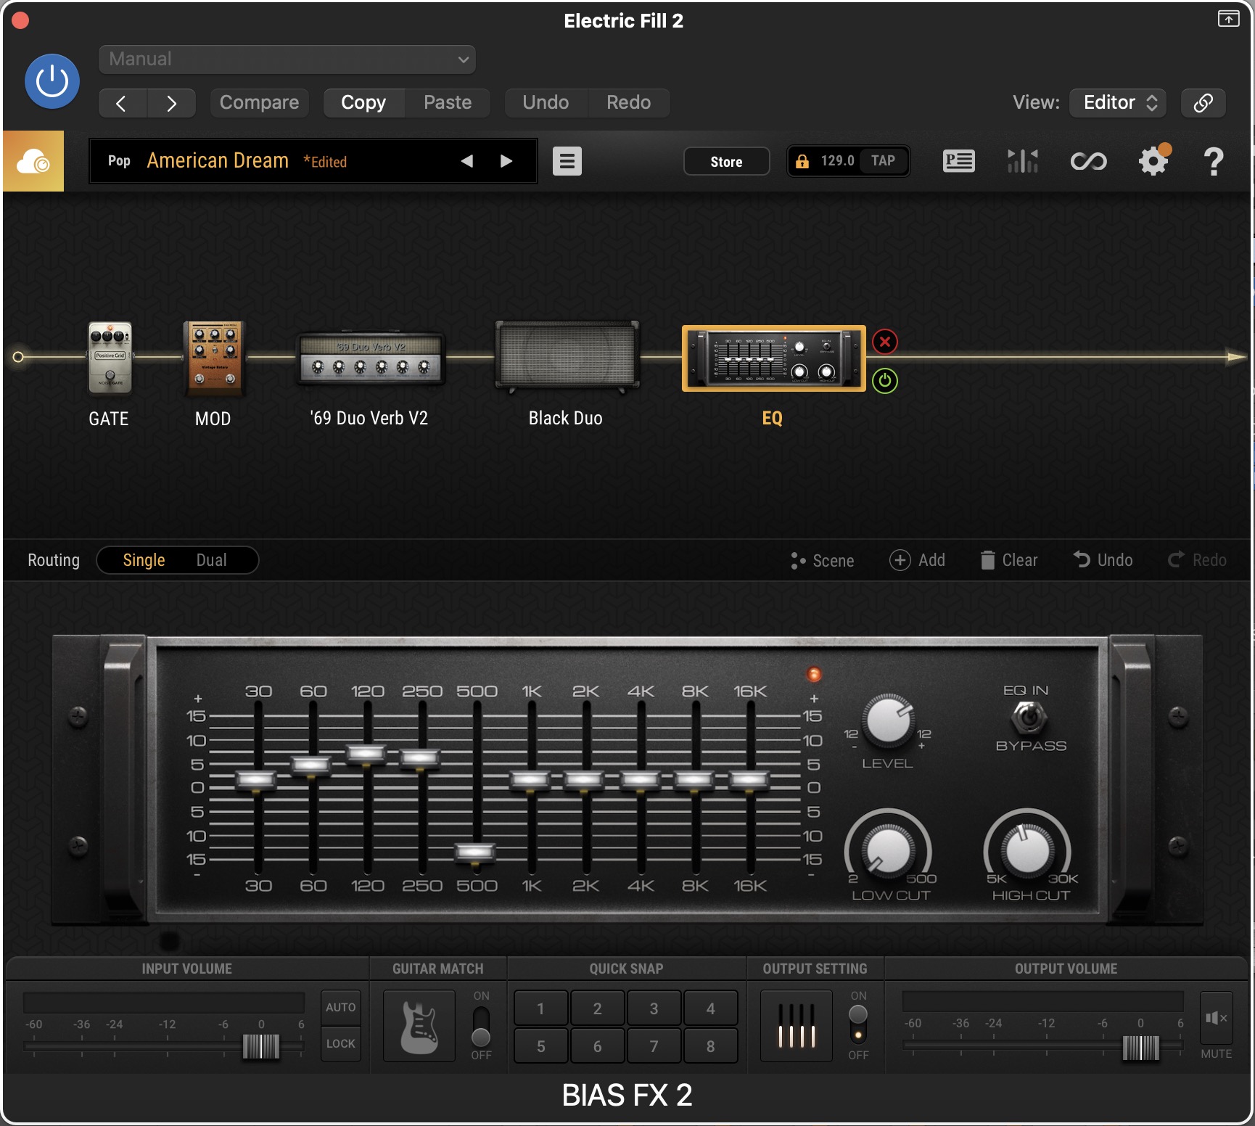This screenshot has height=1126, width=1255.
Task: Select next preset with right triangle
Action: tap(506, 161)
